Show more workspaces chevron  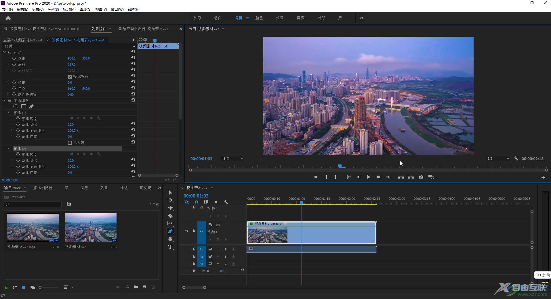click(x=361, y=18)
